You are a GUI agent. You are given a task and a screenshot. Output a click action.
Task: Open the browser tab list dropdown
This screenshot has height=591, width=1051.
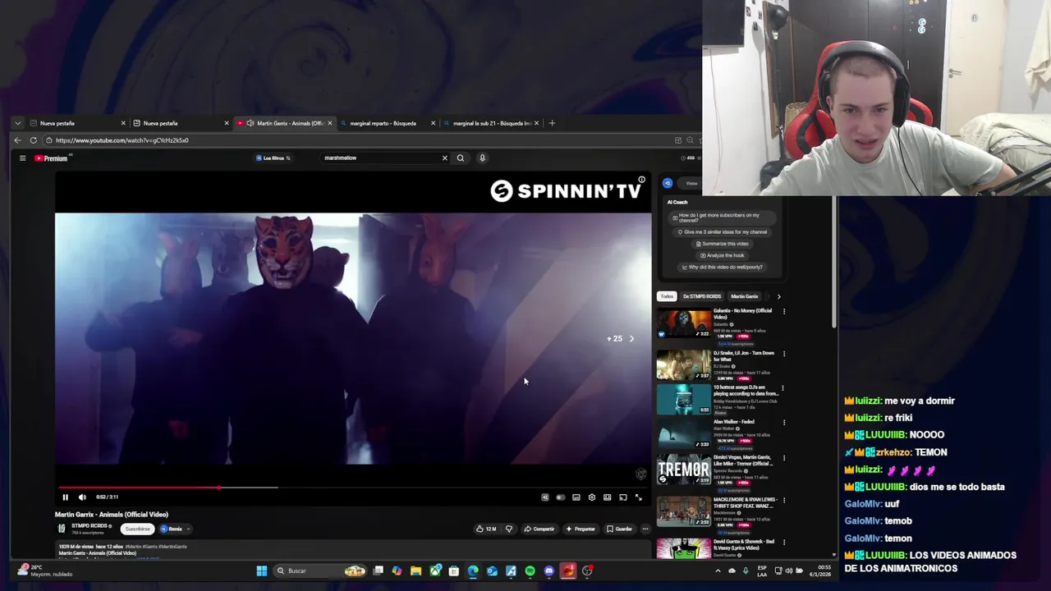(17, 123)
